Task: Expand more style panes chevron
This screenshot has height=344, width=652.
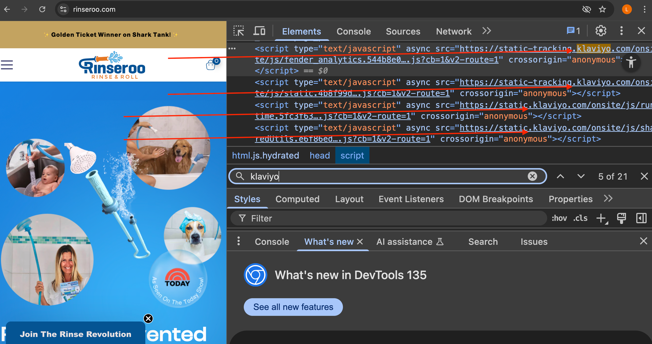Action: (x=608, y=199)
